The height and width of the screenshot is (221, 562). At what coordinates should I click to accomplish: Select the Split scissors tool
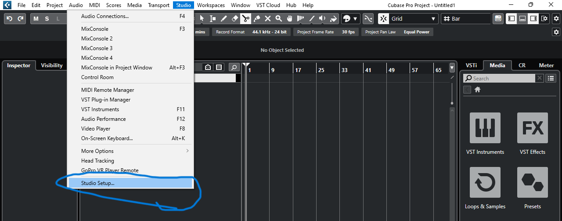[x=245, y=18]
